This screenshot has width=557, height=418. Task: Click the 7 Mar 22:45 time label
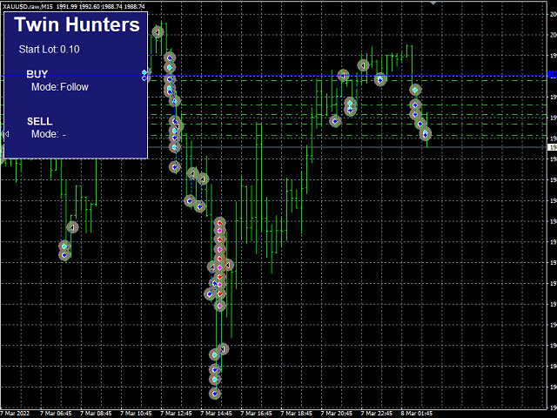[x=377, y=414]
